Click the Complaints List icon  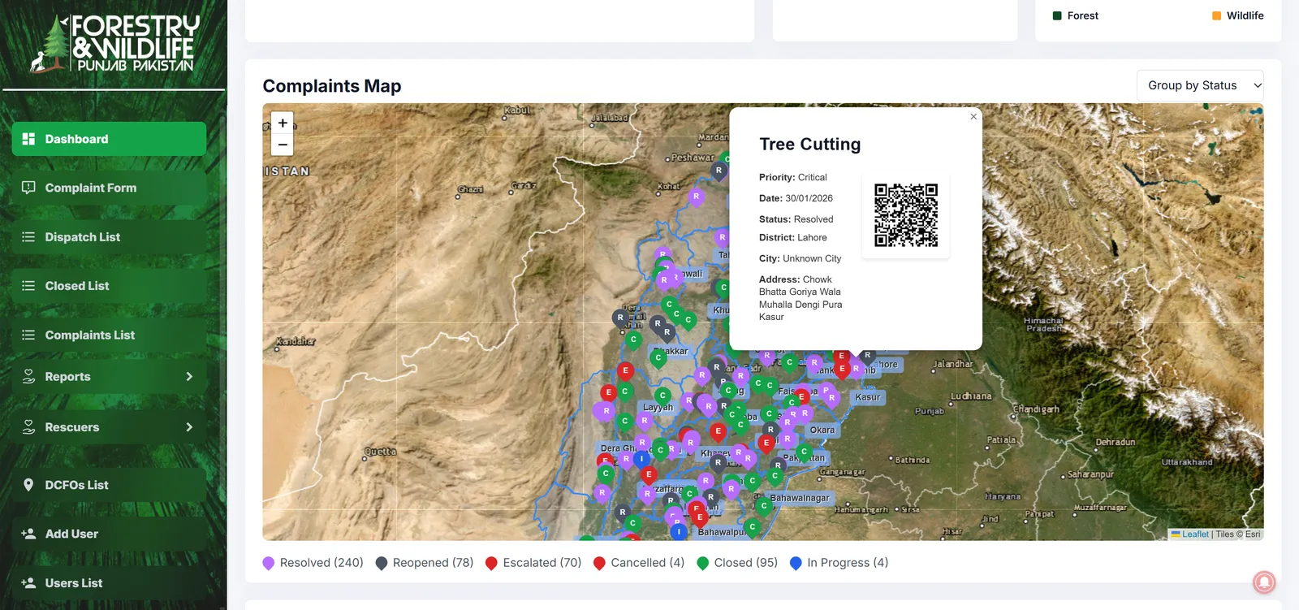tap(28, 335)
